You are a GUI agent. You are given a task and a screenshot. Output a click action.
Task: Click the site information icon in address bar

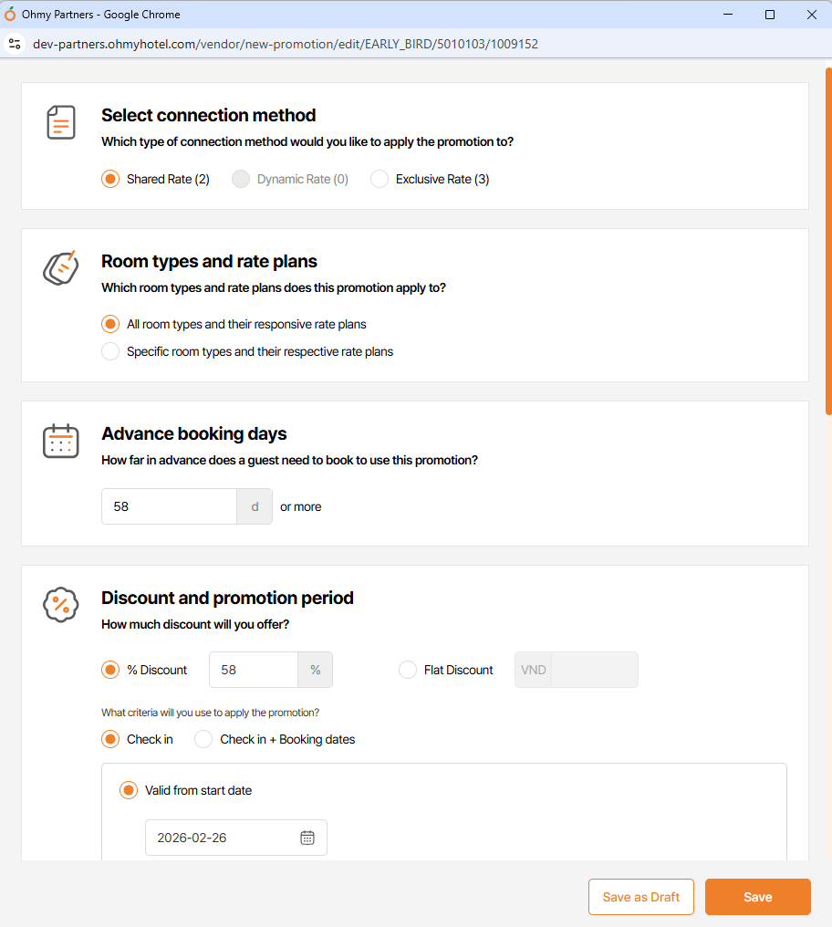tap(15, 43)
